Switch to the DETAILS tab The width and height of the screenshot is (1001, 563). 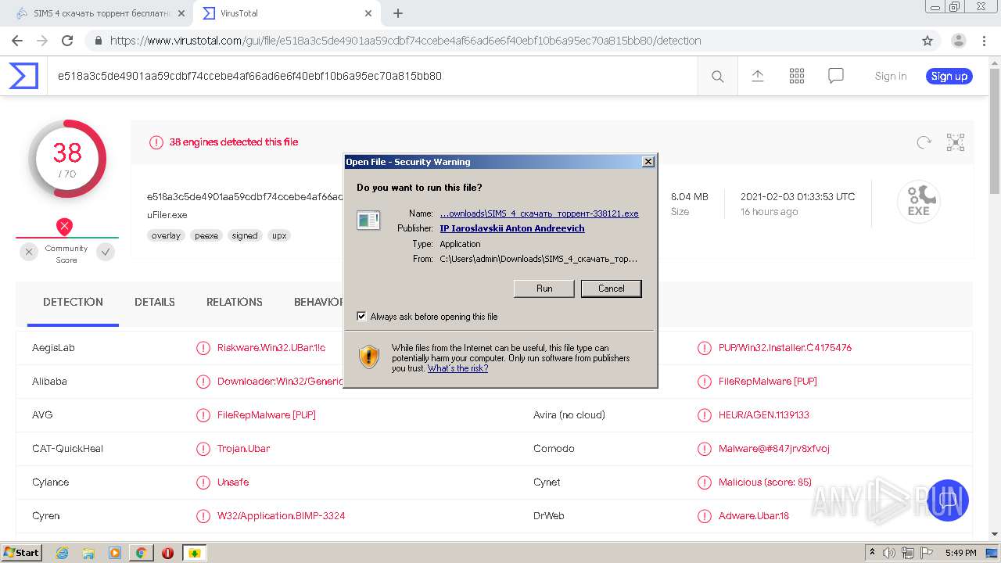click(x=155, y=302)
